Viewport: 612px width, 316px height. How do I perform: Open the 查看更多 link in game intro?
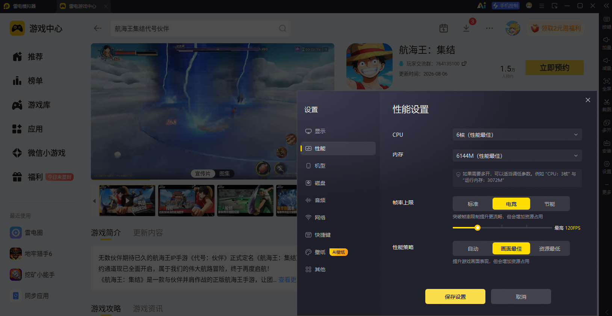coord(287,280)
